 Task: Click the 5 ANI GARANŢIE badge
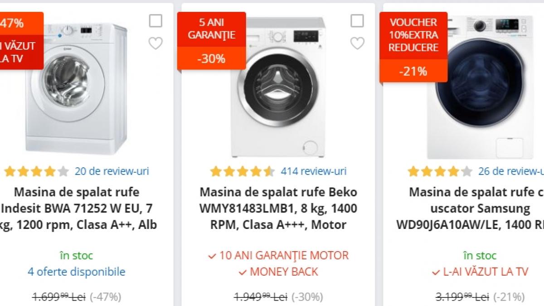tap(211, 28)
